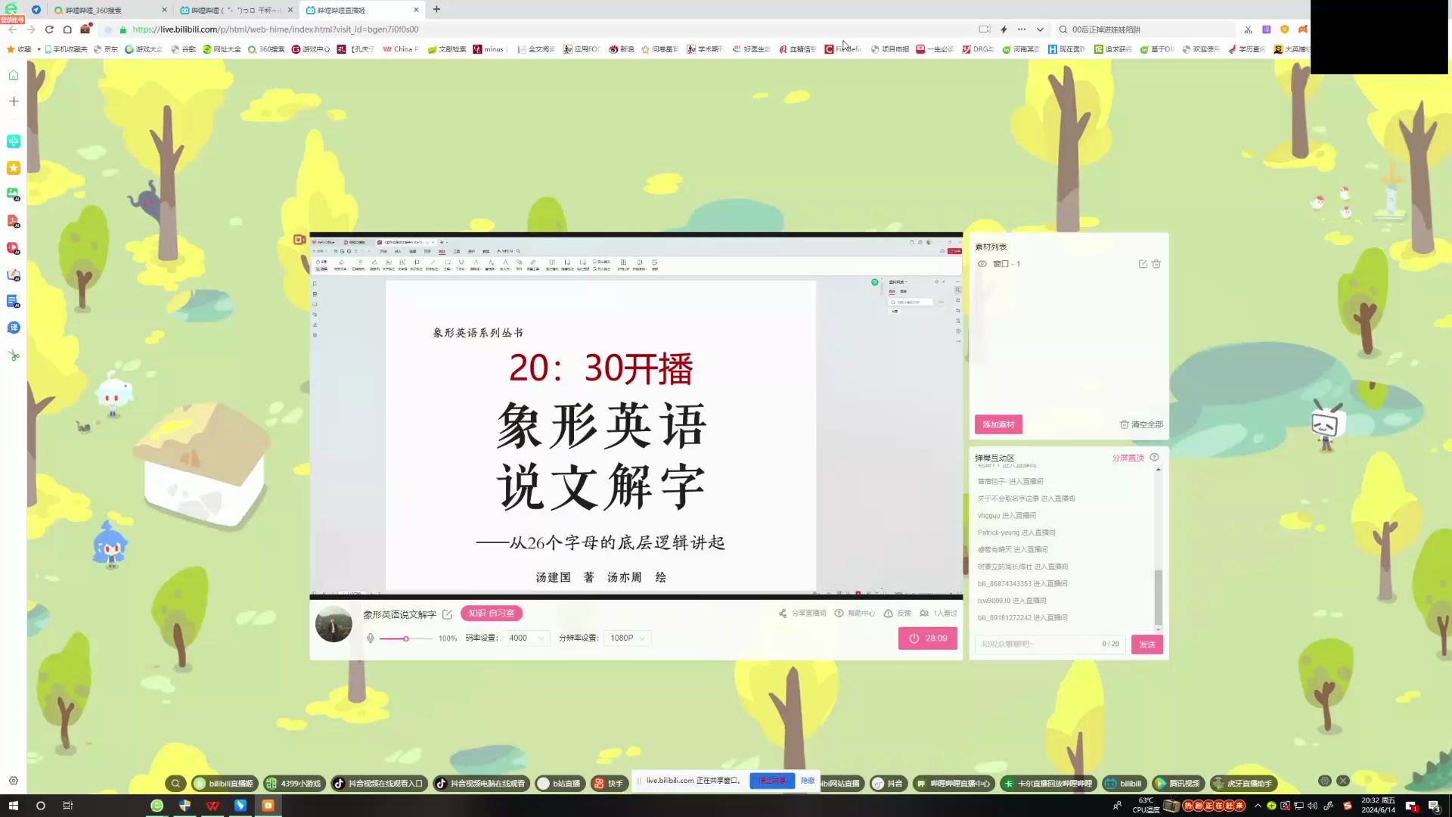Click 分屏置顶 in danmaku panel
The height and width of the screenshot is (817, 1452).
(1128, 458)
